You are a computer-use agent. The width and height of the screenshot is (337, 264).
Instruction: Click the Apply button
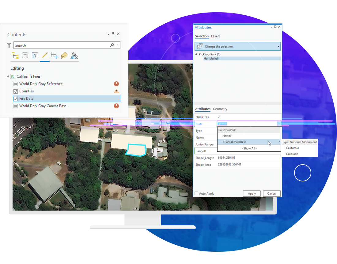pyautogui.click(x=252, y=193)
